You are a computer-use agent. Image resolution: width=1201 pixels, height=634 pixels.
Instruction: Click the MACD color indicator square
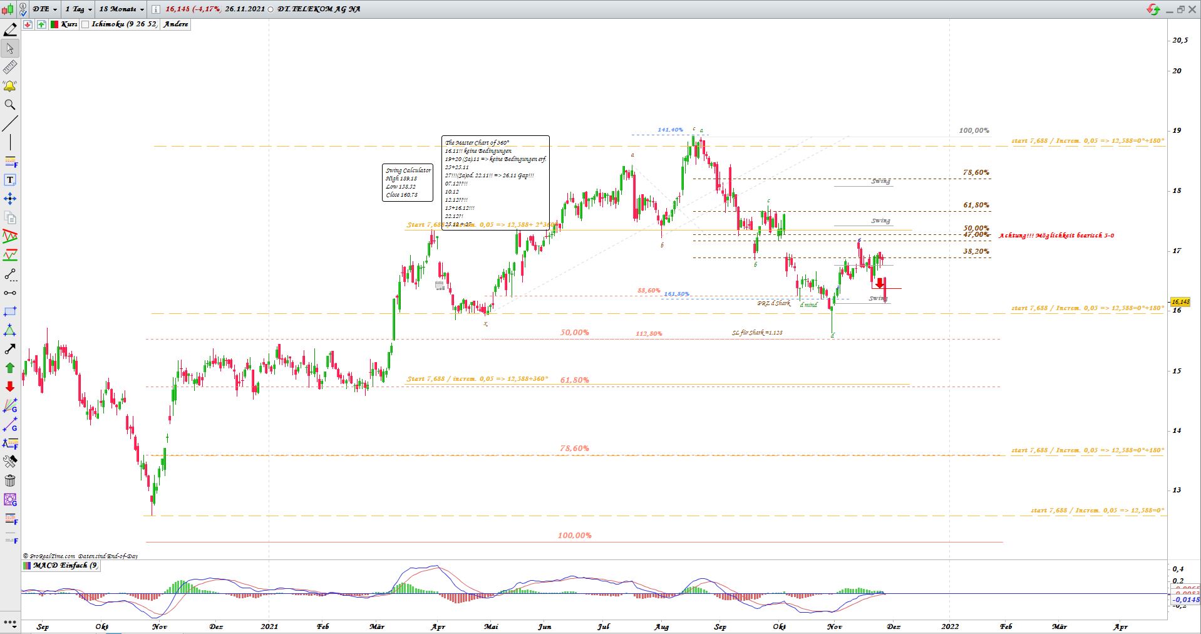point(26,566)
